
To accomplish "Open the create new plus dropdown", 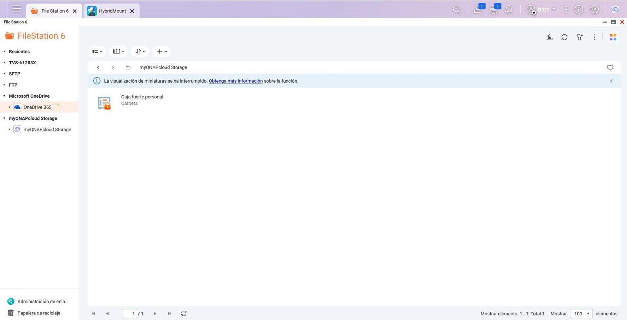I will pos(161,51).
